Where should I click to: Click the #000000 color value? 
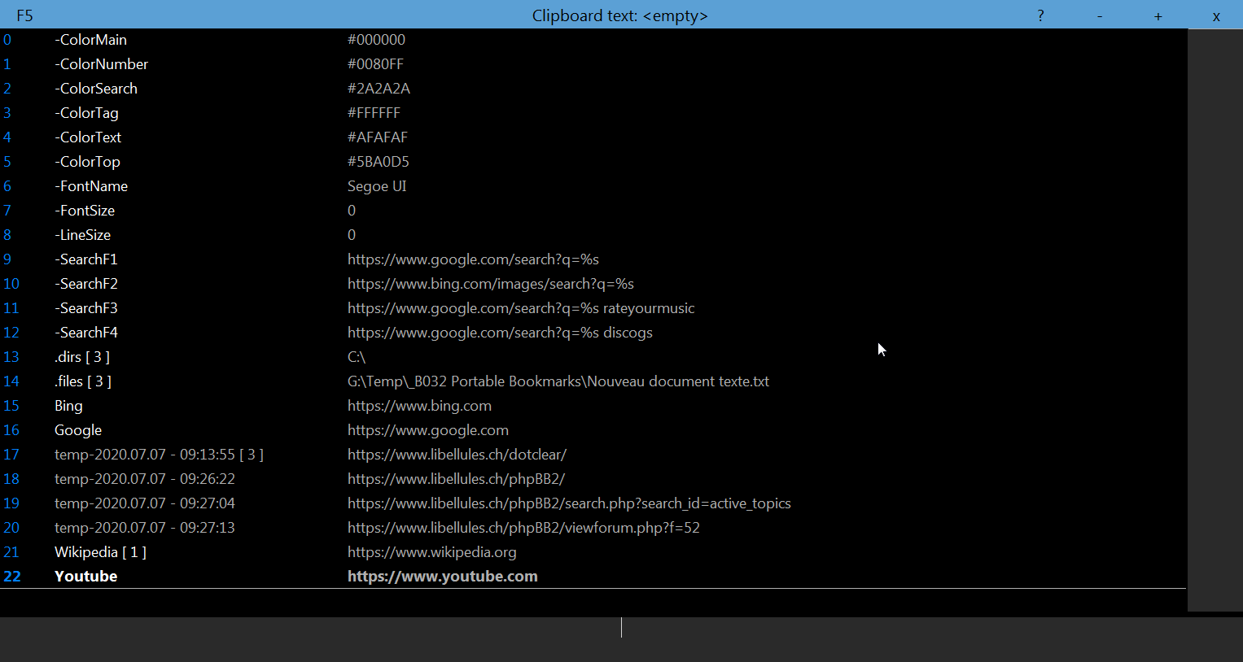376,40
